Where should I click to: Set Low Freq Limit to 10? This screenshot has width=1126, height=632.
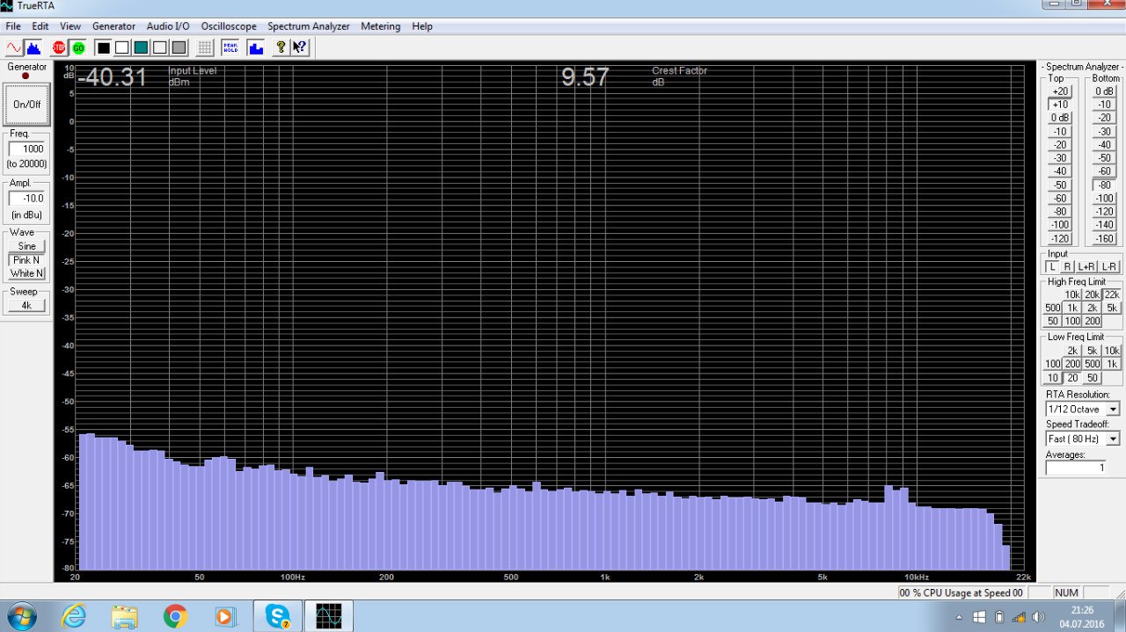coord(1053,378)
